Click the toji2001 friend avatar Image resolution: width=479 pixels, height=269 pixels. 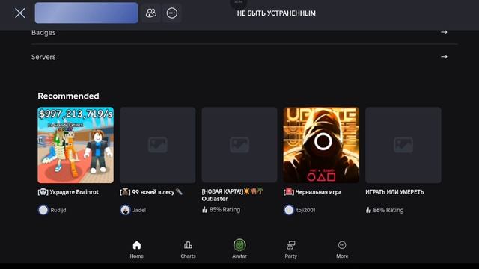(x=289, y=210)
